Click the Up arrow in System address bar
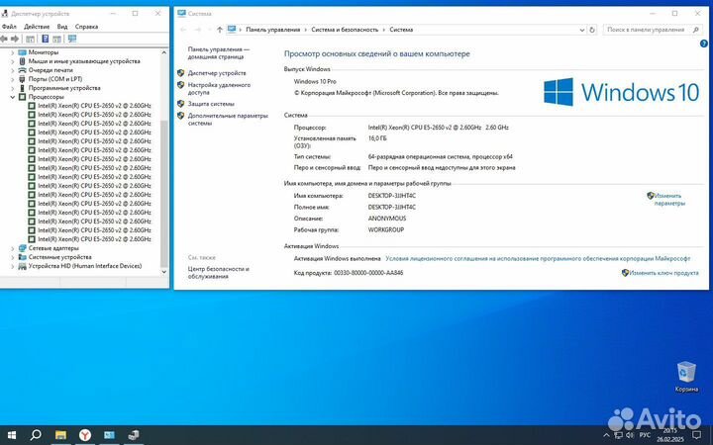 (x=217, y=30)
